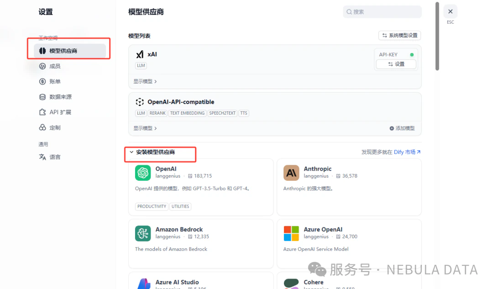Click the Azure OpenAI Microsoft logo icon
Viewport: 493px width, 289px height.
tap(291, 233)
